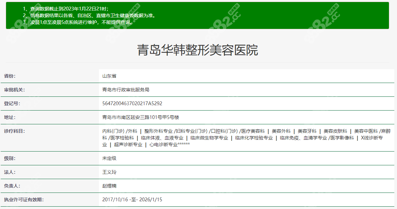This screenshot has height=209, width=397.
Task: Select the legal person name 王义玲
Action: 109,172
